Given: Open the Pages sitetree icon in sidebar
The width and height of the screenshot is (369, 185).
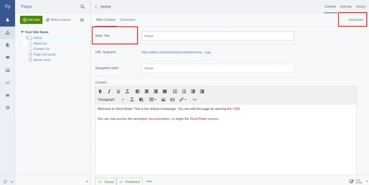Looking at the screenshot, I should click(x=8, y=33).
